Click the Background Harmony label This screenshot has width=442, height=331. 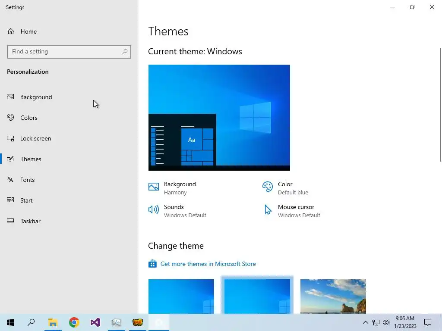click(x=180, y=188)
